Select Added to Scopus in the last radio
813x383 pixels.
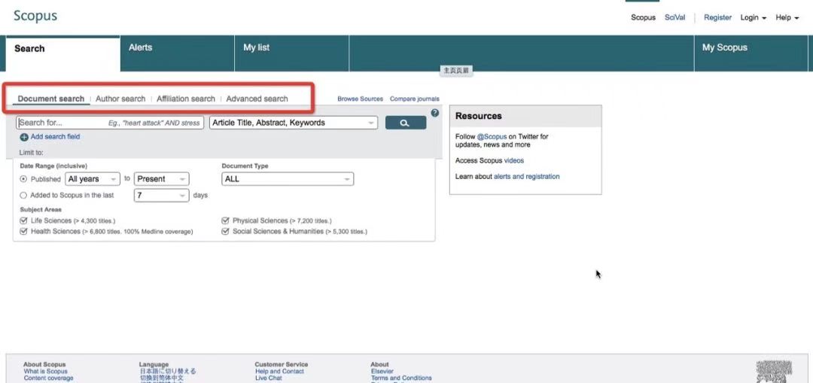23,196
